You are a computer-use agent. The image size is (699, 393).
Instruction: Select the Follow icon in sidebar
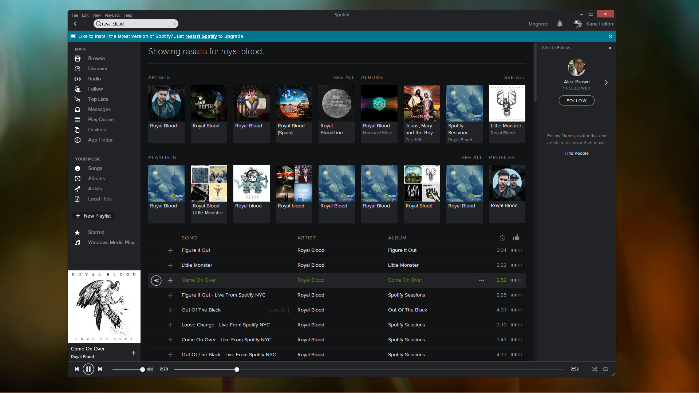point(78,89)
